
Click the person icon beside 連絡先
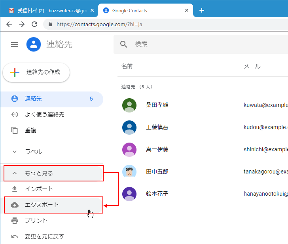[15, 99]
